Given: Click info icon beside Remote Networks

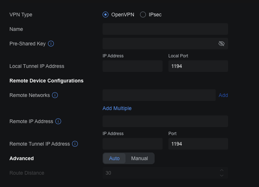Looking at the screenshot, I should (x=55, y=95).
